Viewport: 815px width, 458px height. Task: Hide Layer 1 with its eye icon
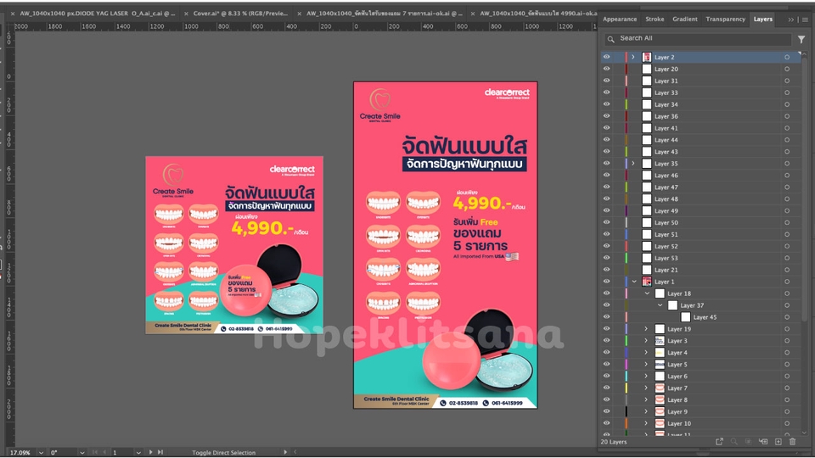tap(606, 282)
